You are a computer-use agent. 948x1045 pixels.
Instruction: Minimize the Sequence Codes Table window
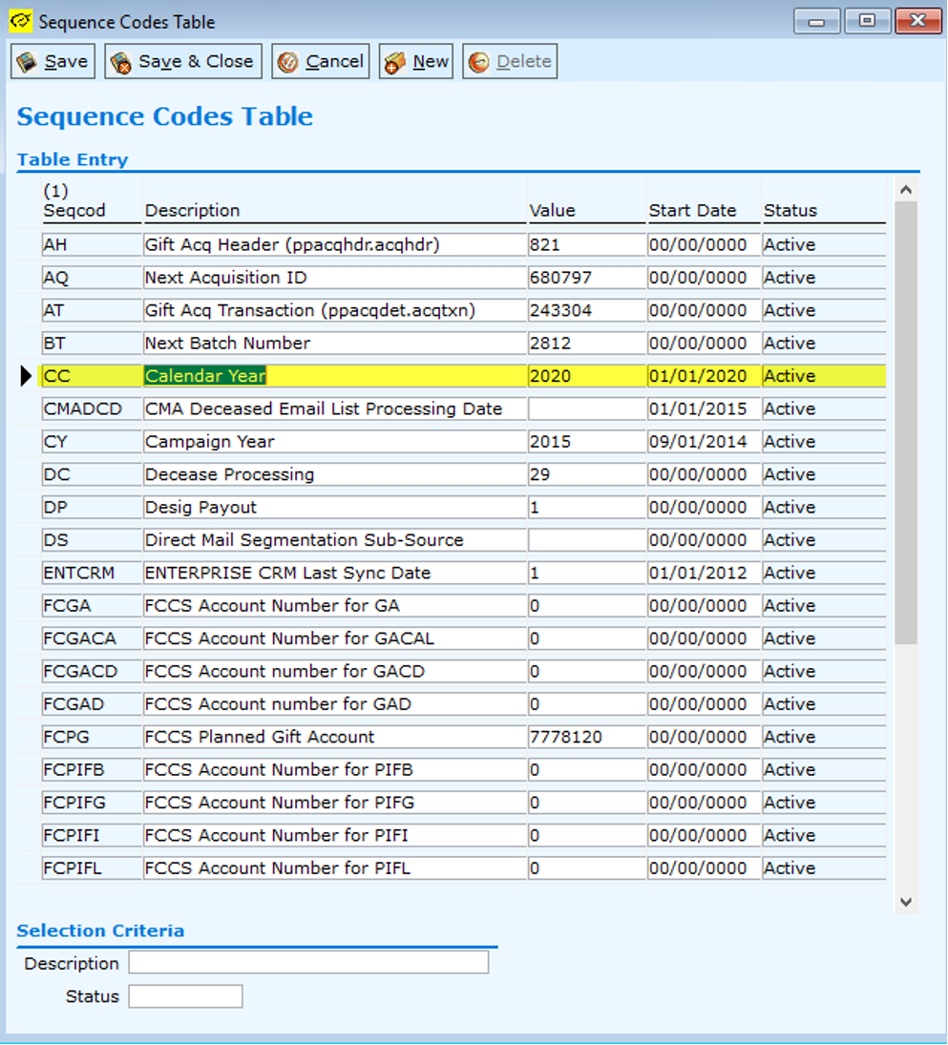(x=816, y=21)
